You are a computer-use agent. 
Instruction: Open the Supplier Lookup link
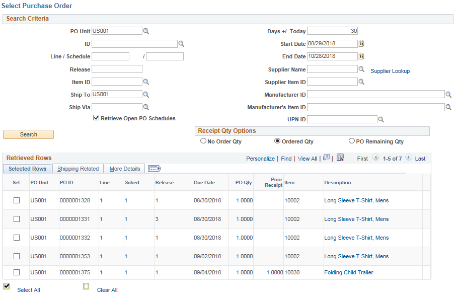click(390, 71)
